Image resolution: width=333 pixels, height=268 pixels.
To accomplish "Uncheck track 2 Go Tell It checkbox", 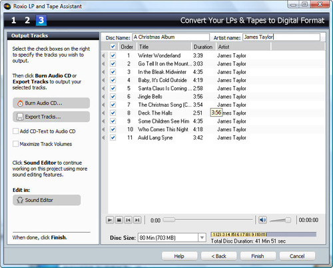I will click(113, 63).
